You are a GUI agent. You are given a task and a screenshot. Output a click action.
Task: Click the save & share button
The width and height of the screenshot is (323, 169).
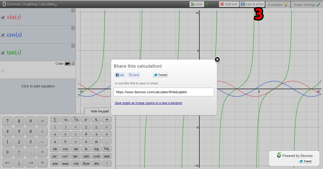pyautogui.click(x=252, y=4)
